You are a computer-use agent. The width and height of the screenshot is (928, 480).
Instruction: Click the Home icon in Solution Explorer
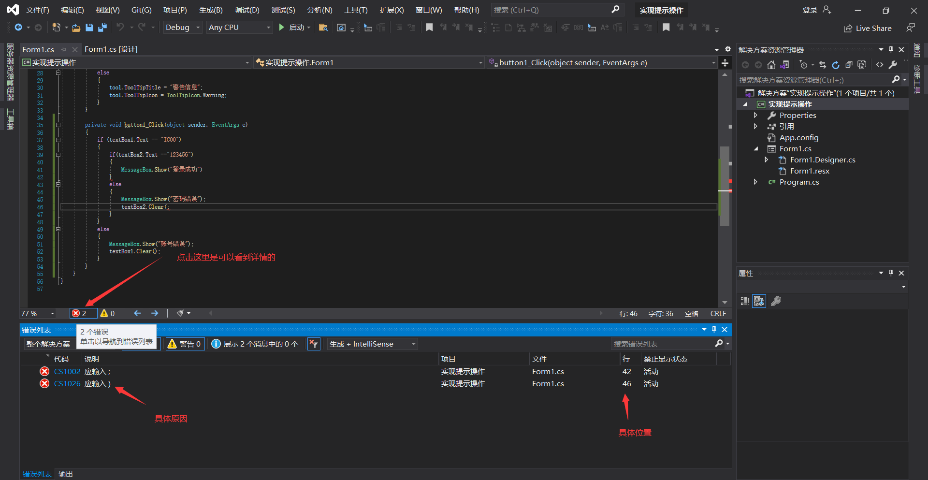[771, 65]
